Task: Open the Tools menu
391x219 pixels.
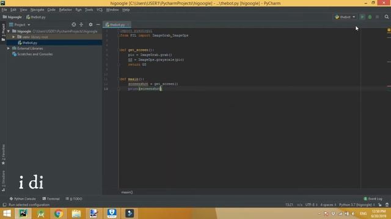Action: (x=89, y=10)
